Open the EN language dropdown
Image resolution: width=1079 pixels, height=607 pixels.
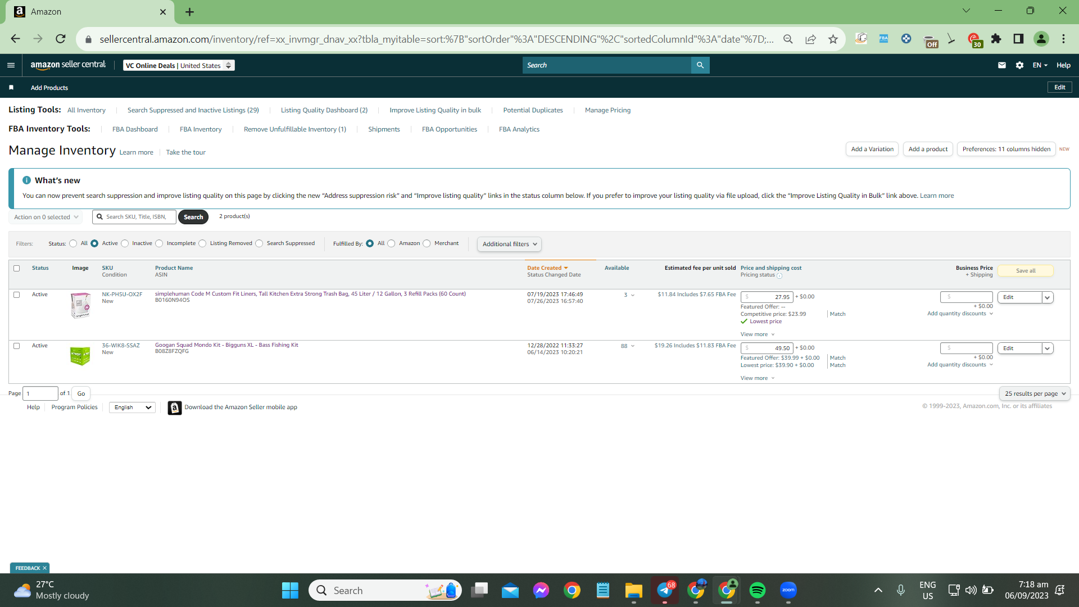tap(1040, 65)
